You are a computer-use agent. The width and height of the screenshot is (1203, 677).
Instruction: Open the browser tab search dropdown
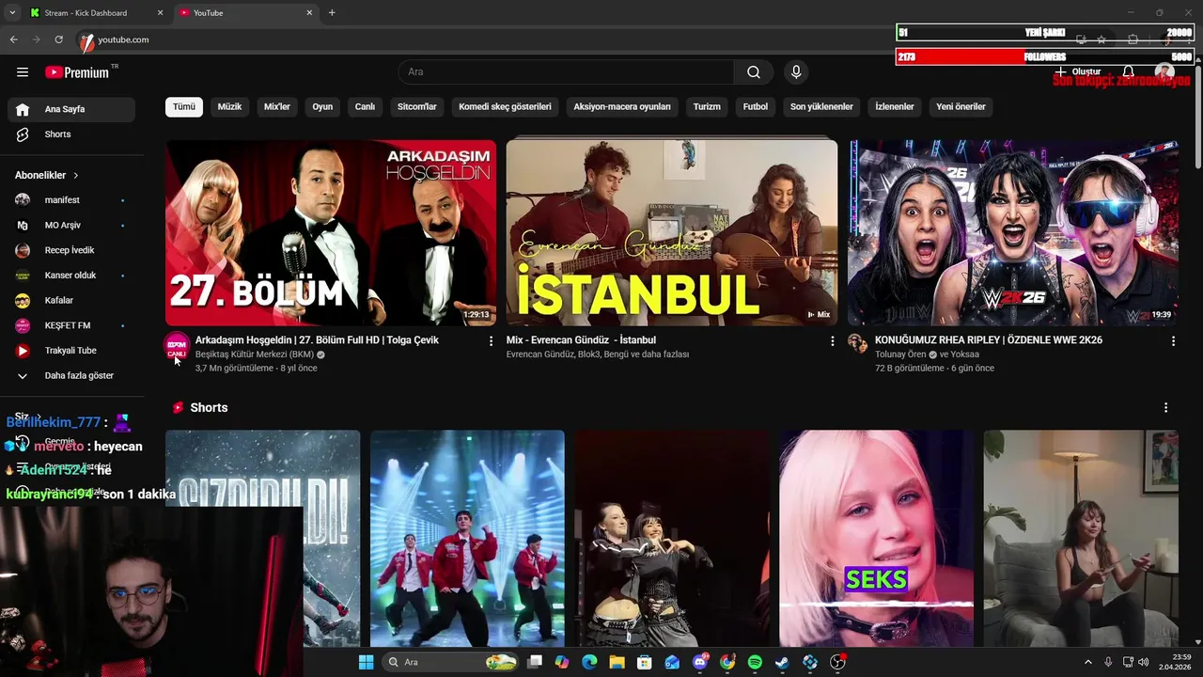click(x=12, y=13)
